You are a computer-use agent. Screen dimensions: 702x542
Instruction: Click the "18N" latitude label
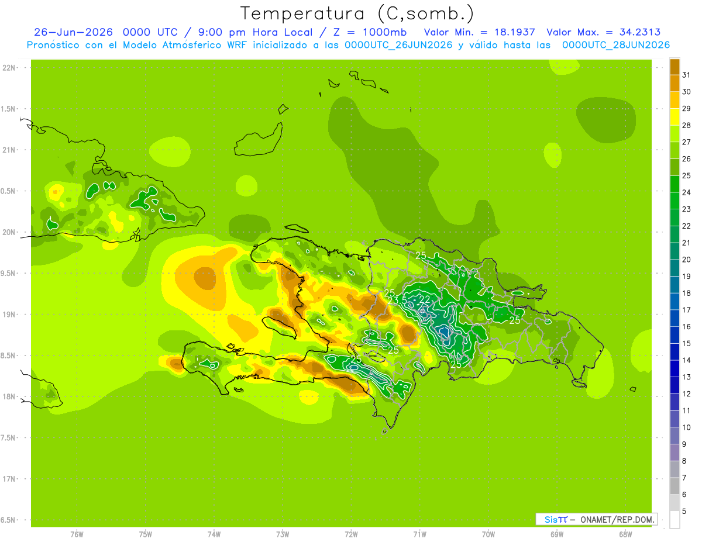(x=9, y=397)
